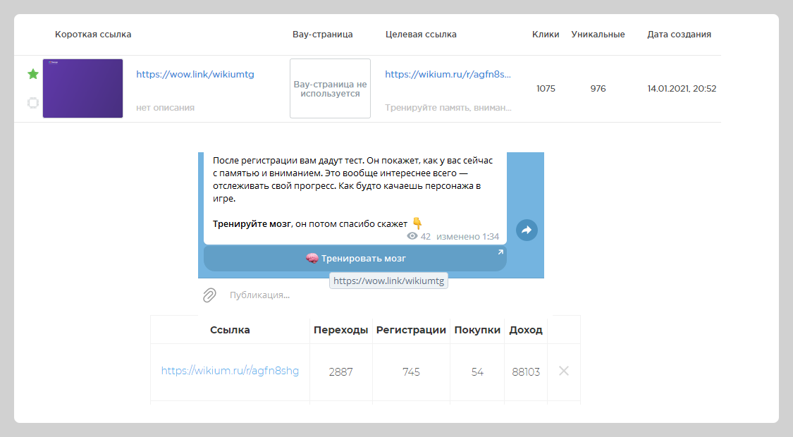
Task: Click the paperclip attachment icon
Action: pyautogui.click(x=209, y=295)
